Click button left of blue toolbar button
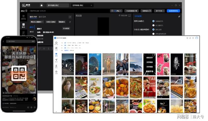The height and width of the screenshot is (121, 208). click(x=159, y=11)
